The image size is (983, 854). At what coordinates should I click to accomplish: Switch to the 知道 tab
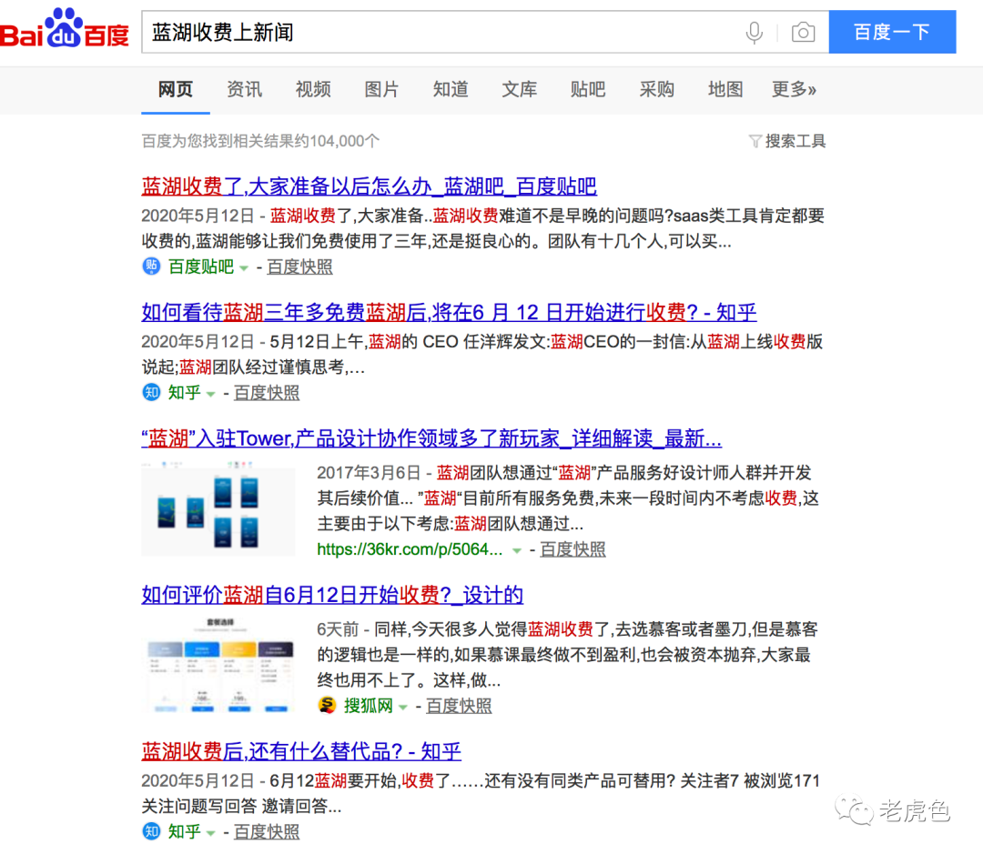tap(451, 89)
